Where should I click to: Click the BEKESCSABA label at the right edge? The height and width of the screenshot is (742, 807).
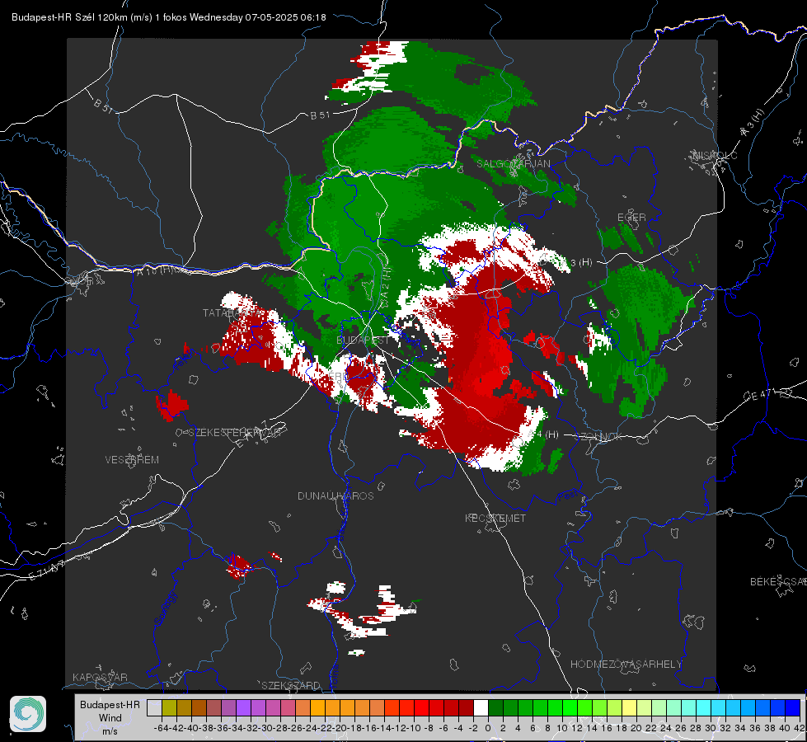tap(778, 582)
